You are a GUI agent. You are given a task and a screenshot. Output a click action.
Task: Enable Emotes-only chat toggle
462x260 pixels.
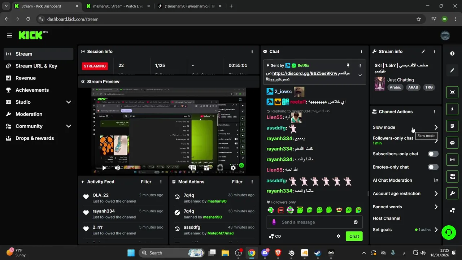433,167
